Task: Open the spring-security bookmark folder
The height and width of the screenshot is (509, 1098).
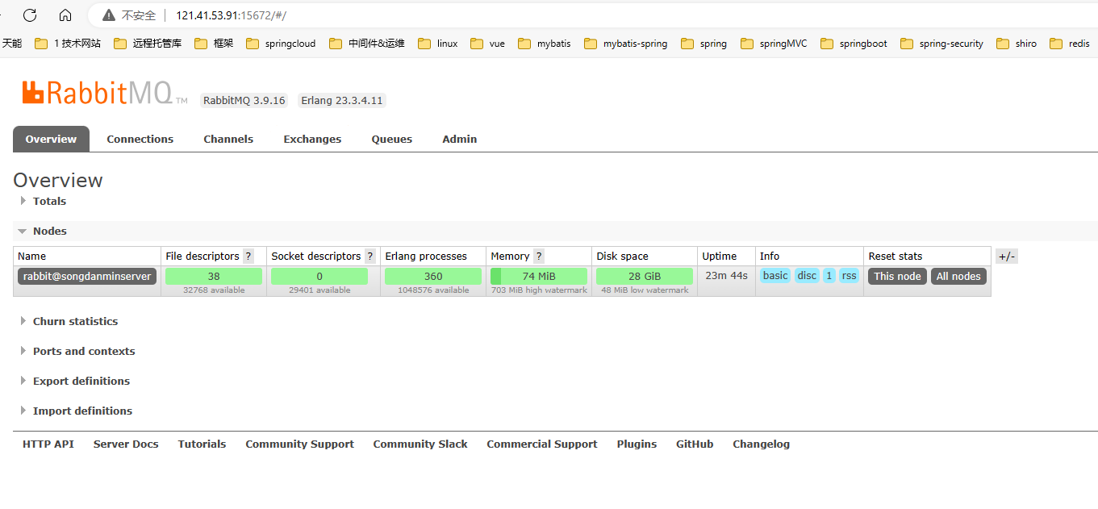Action: pyautogui.click(x=941, y=44)
